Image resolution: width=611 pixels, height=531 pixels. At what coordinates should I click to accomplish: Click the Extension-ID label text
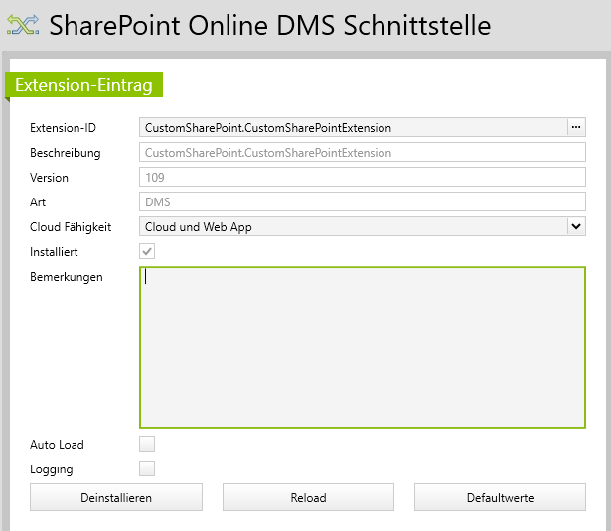pyautogui.click(x=63, y=128)
